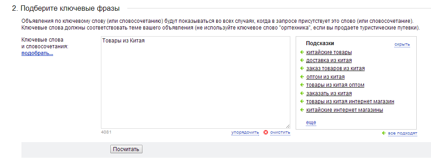The width and height of the screenshot is (431, 164).
Task: Focus the keywords text area
Action: click(x=196, y=82)
